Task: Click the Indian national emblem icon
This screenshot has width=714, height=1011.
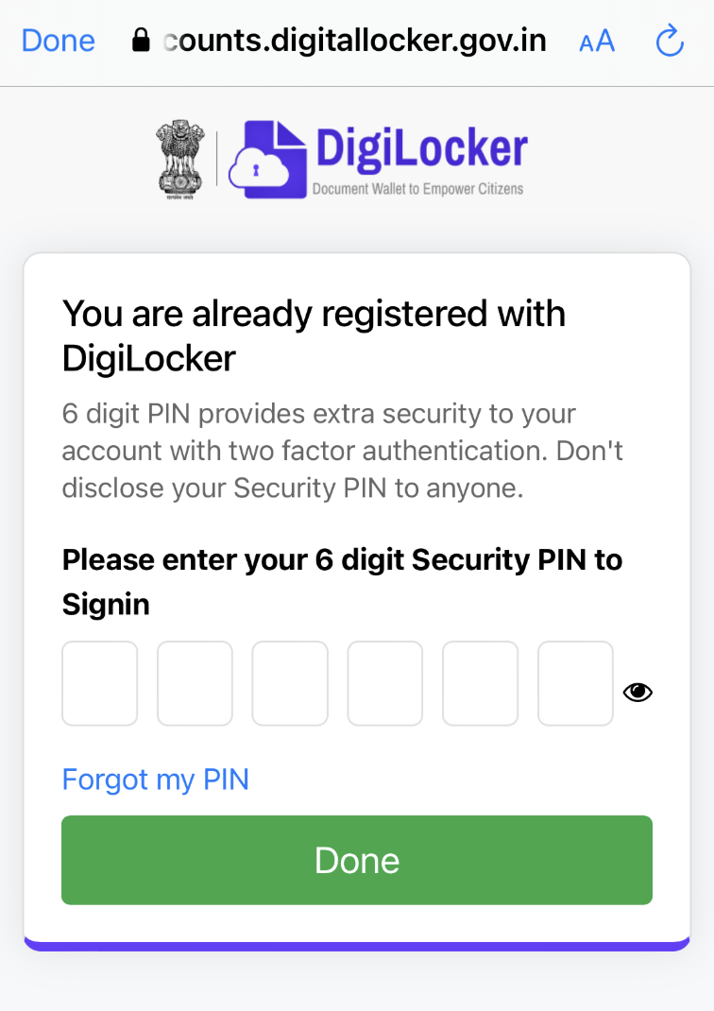Action: [178, 158]
